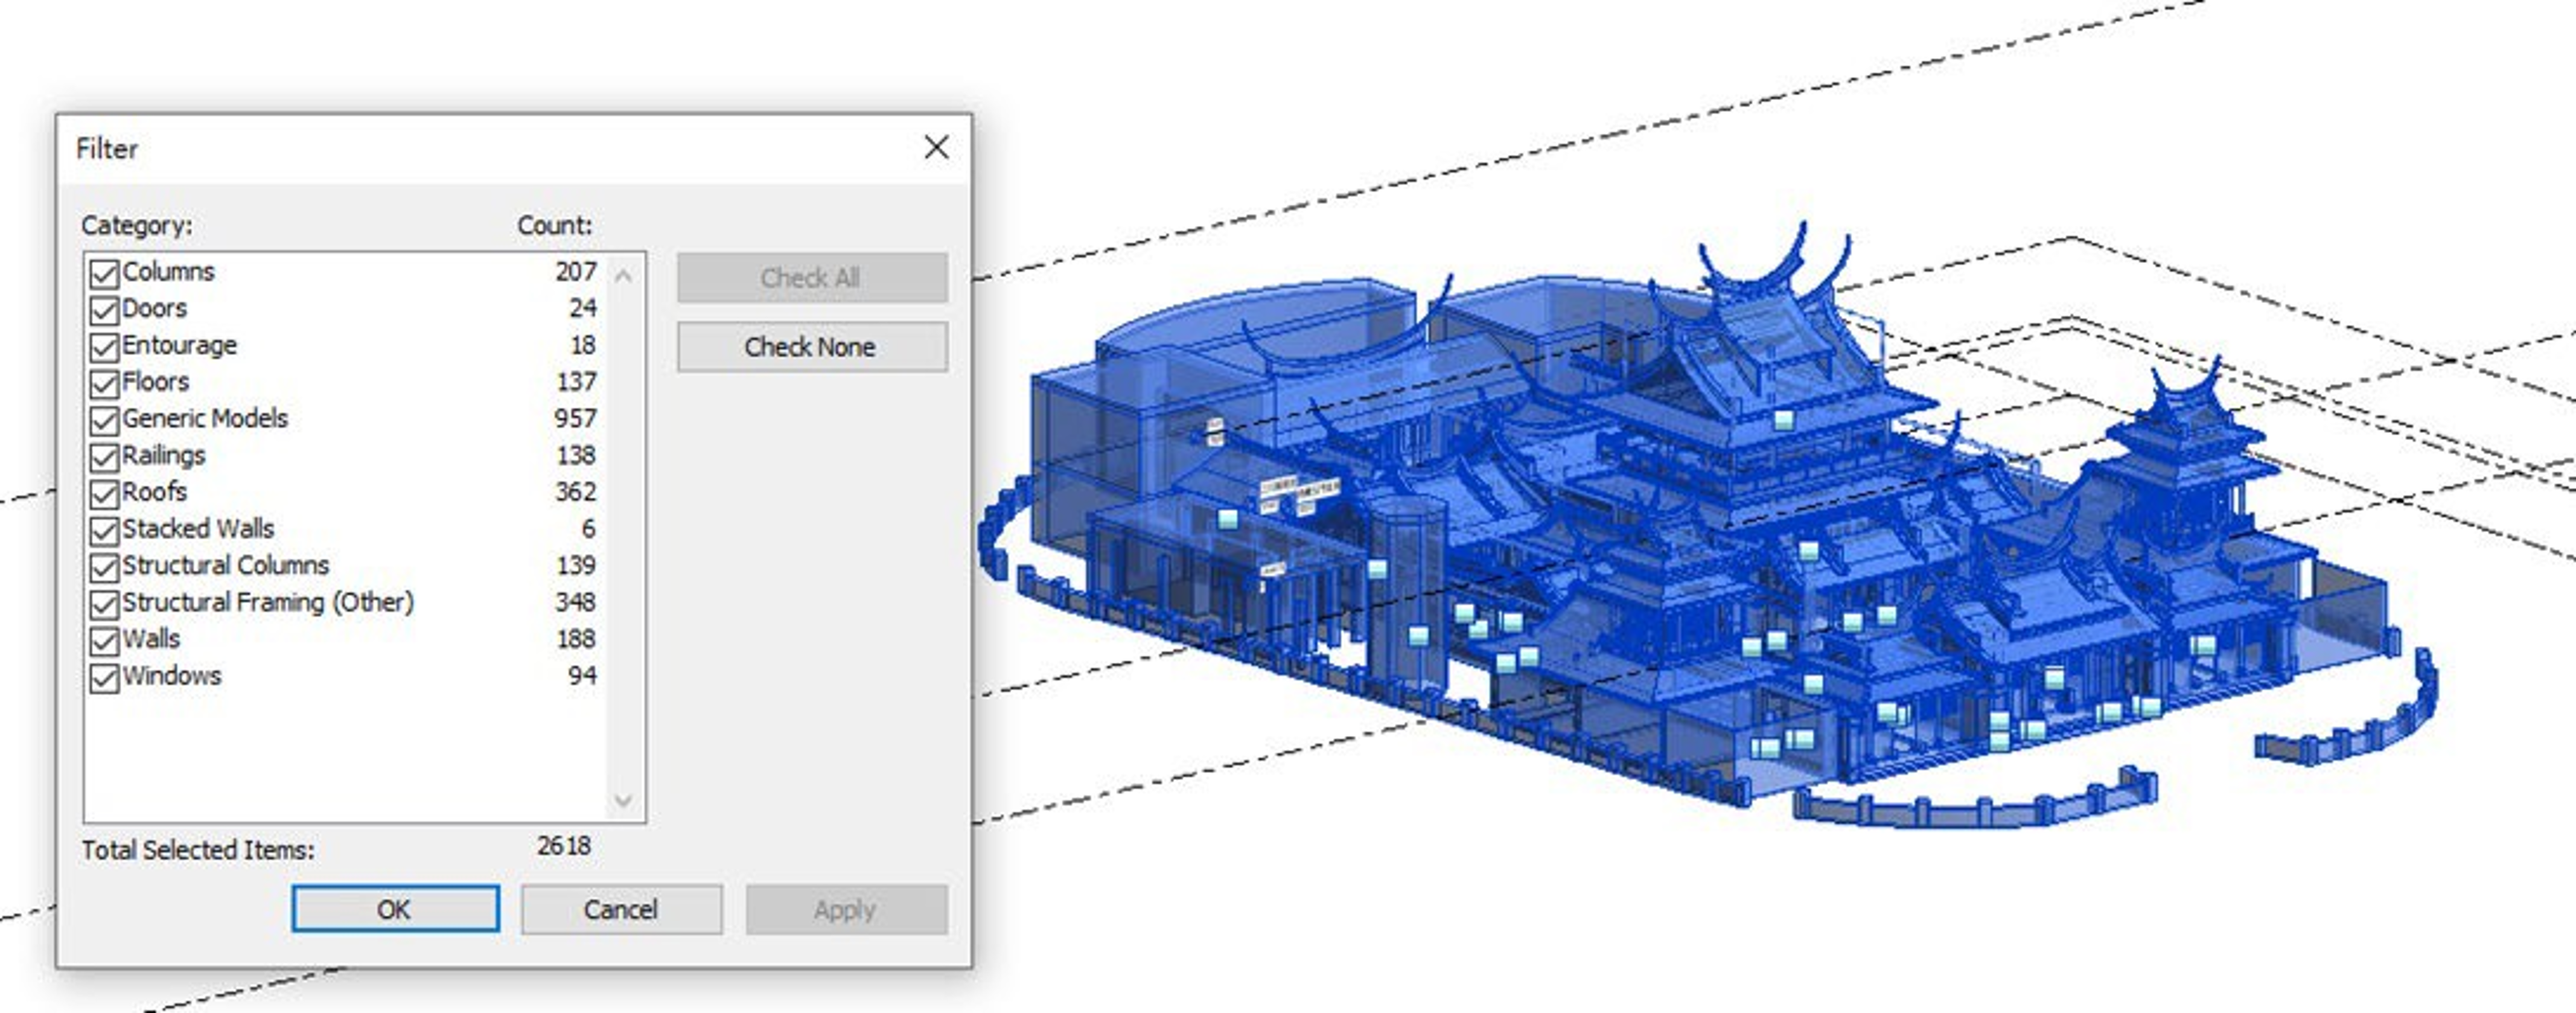This screenshot has height=1013, width=2576.
Task: Deselect the Windows category checkbox
Action: 104,677
